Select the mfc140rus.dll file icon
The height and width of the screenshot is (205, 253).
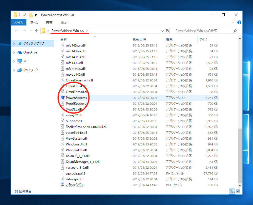(63, 57)
